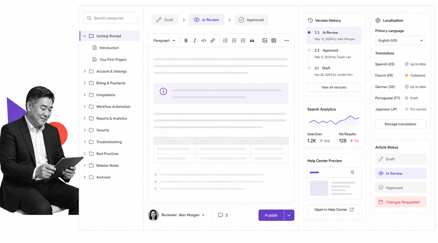Set Article Status to Draft

(x=401, y=159)
